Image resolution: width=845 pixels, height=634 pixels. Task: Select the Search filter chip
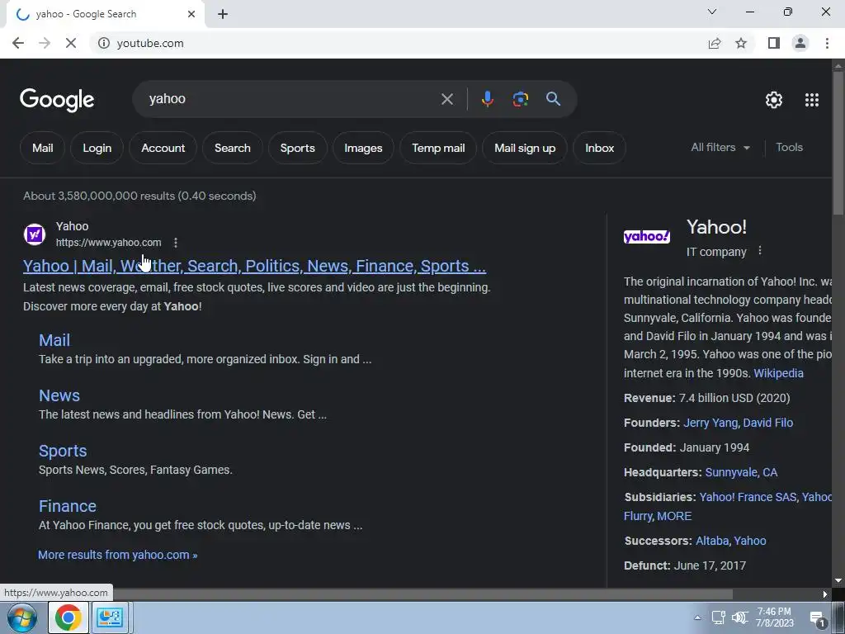click(232, 148)
